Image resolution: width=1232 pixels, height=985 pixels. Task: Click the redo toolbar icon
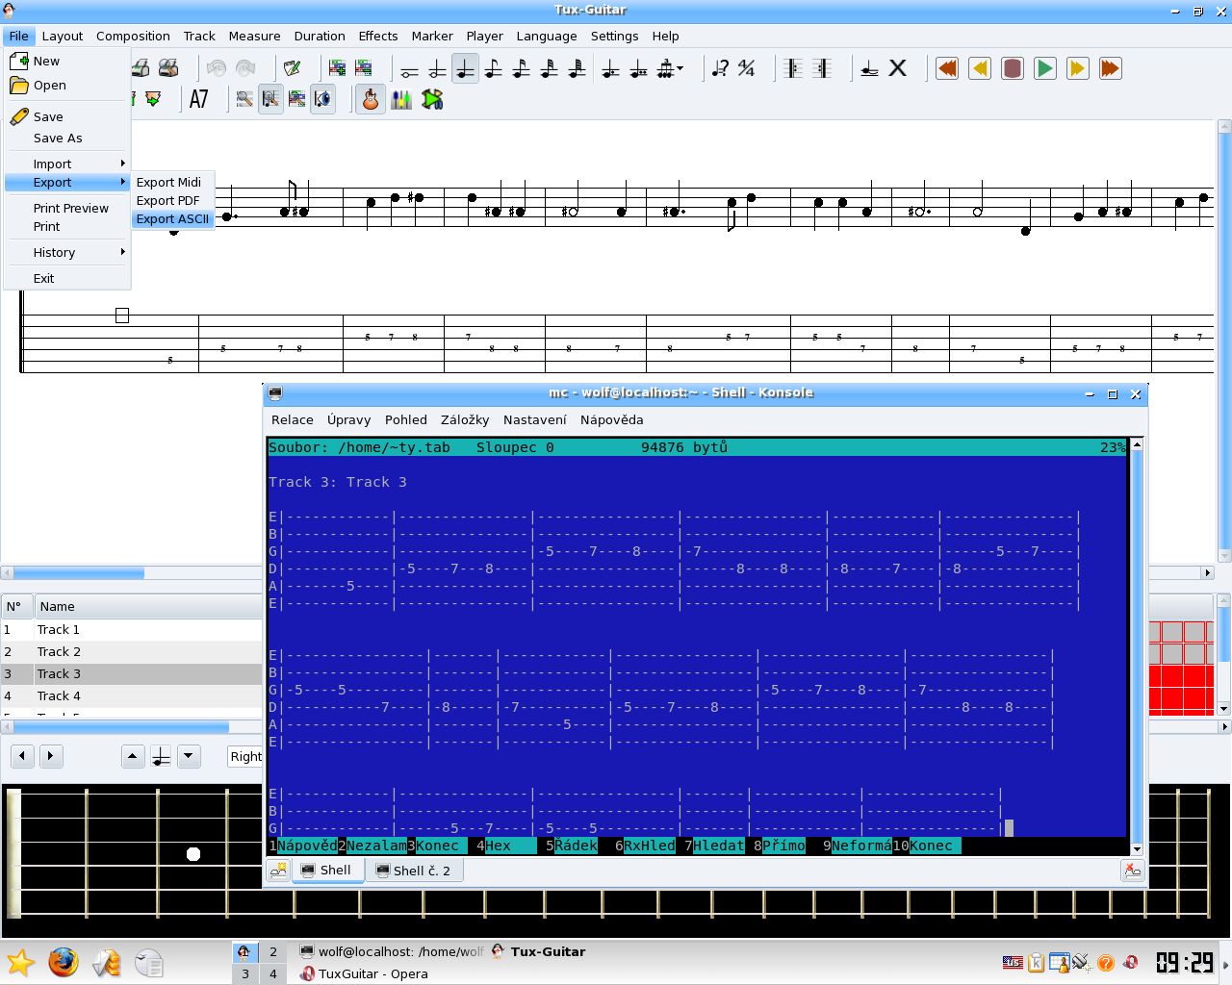point(245,68)
